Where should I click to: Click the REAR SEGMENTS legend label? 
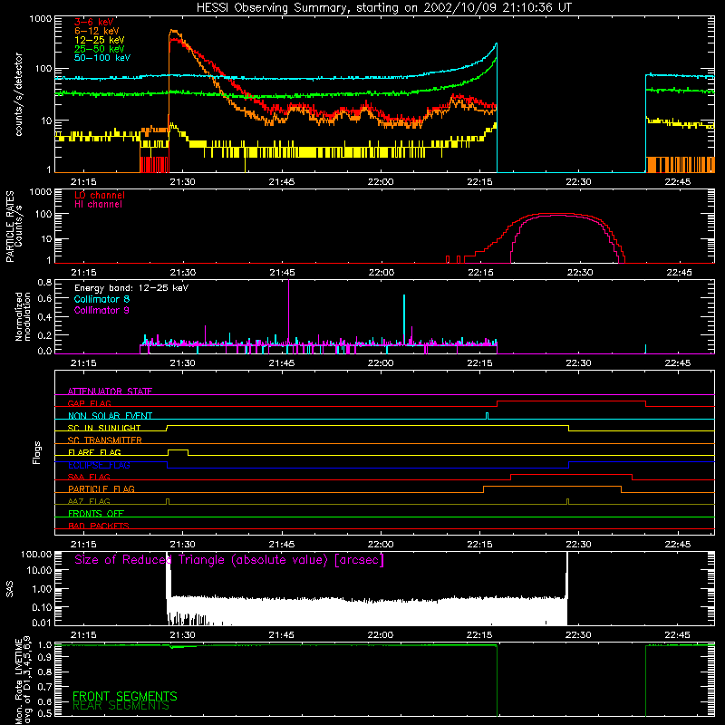coord(121,705)
